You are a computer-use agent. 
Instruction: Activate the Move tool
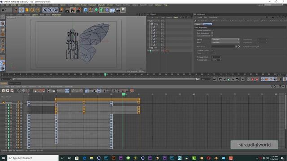tap(22, 10)
